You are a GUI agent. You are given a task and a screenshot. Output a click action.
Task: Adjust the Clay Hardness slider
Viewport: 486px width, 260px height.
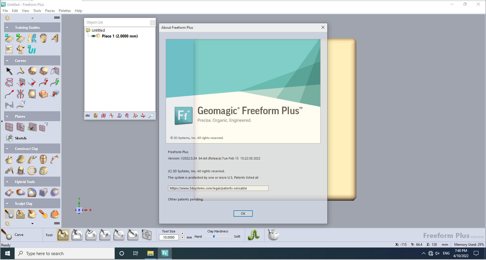[214, 237]
